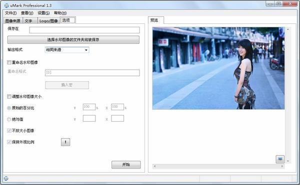Viewport: 300px width, 185px height.
Task: Click the status bar globe icon
Action: click(x=6, y=179)
